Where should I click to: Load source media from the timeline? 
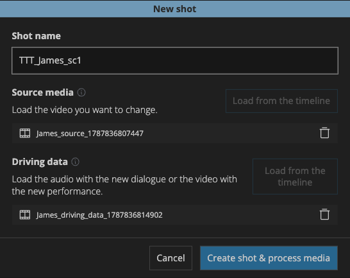pos(281,101)
